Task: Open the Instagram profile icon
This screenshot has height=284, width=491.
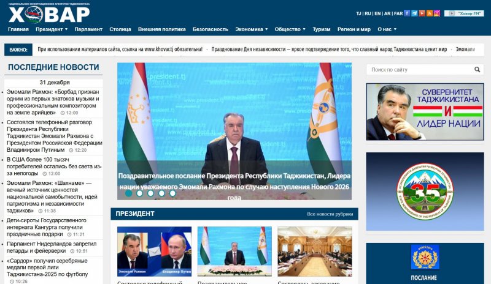Action: [437, 13]
